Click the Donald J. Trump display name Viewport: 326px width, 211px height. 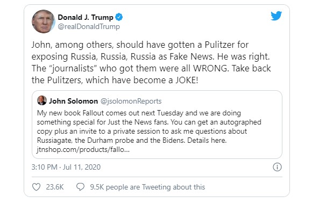[x=86, y=17]
